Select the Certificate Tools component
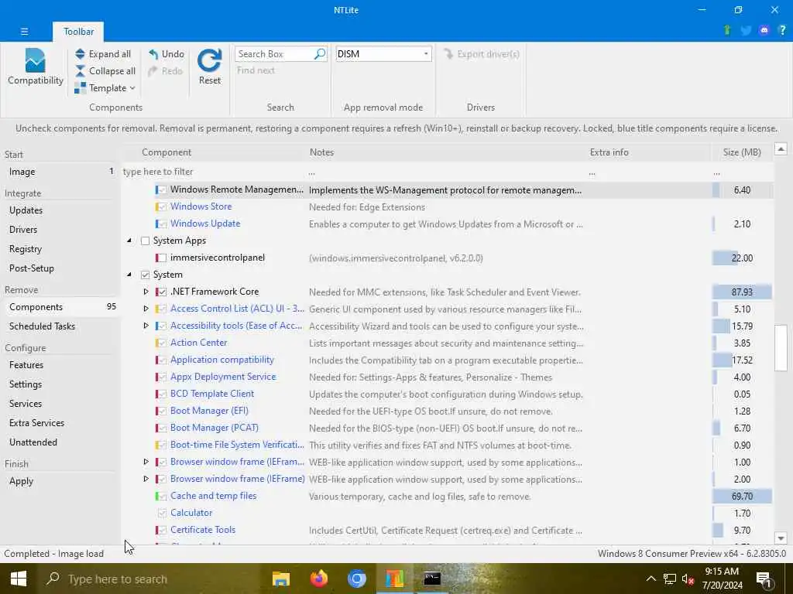The width and height of the screenshot is (793, 594). (203, 530)
